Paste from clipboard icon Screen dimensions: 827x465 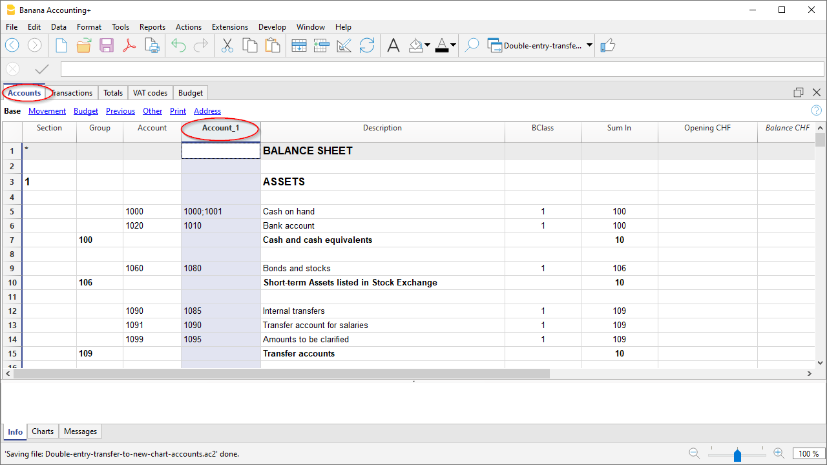click(x=273, y=45)
